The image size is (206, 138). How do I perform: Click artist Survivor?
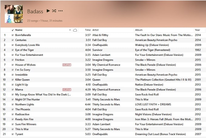(x=97, y=50)
